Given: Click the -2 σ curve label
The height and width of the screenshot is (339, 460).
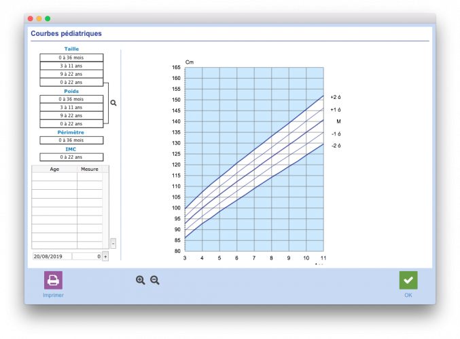Looking at the screenshot, I should (x=336, y=146).
